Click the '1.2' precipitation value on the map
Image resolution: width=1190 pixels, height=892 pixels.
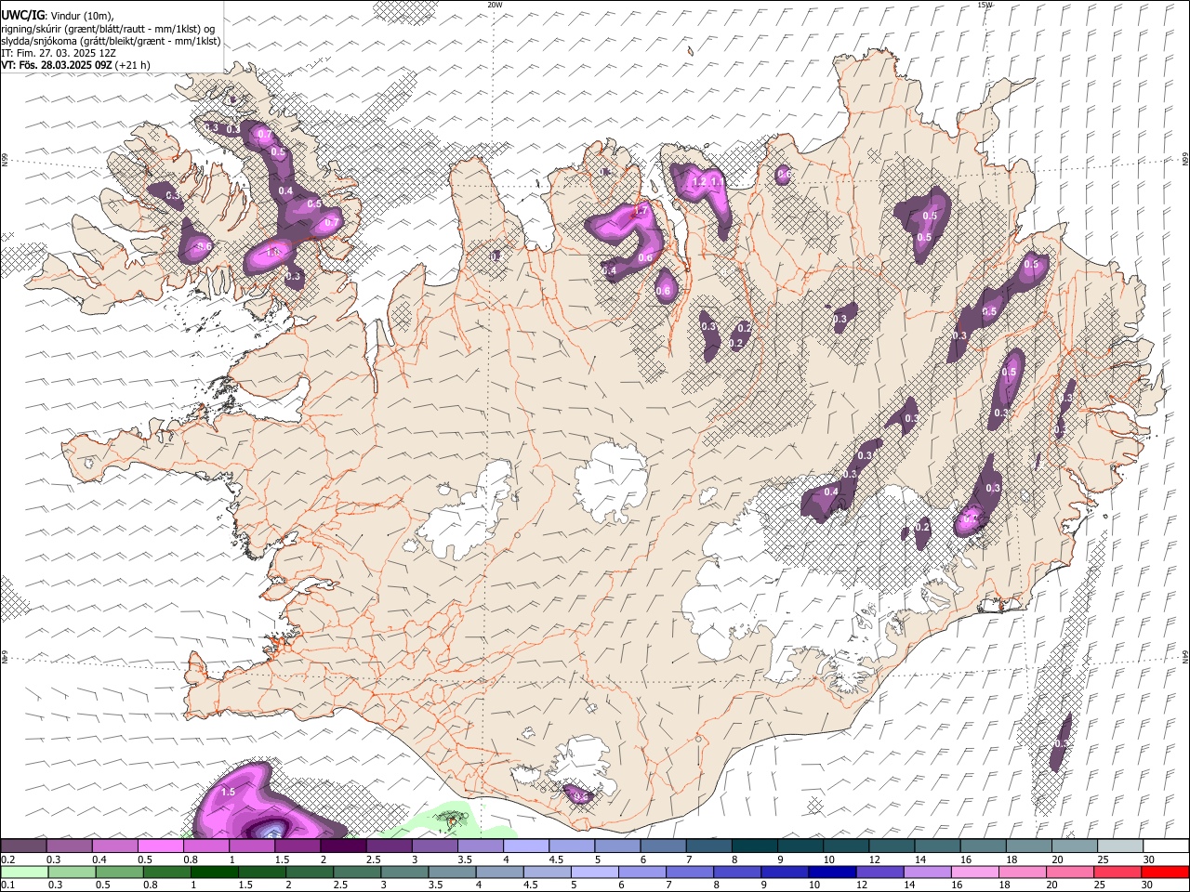pos(699,182)
